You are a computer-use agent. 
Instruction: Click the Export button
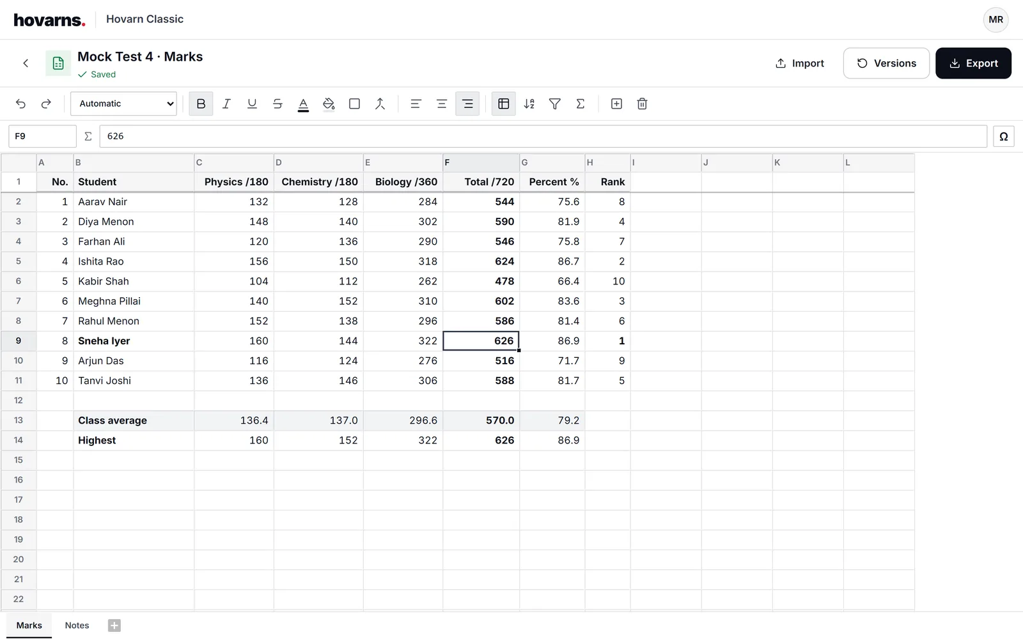973,63
